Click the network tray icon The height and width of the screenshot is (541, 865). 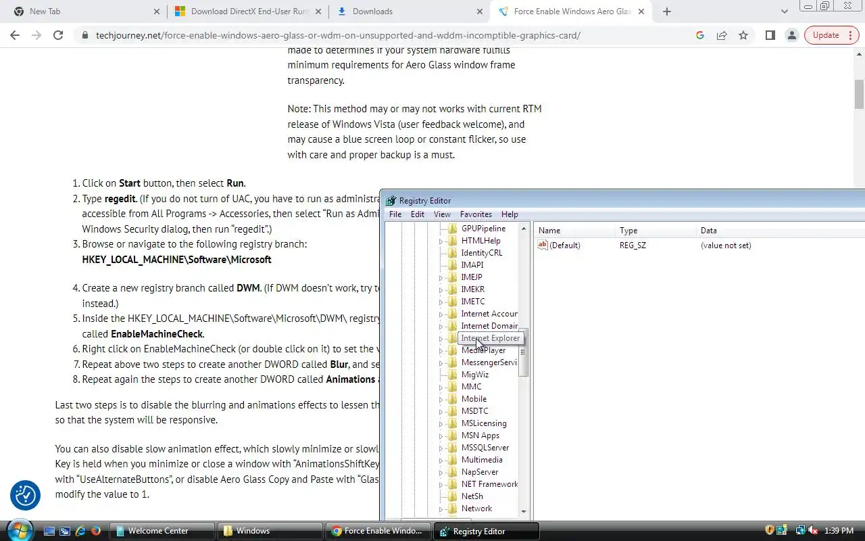pos(801,530)
